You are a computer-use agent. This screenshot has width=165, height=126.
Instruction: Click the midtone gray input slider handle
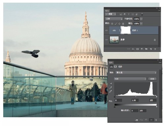point(136,97)
